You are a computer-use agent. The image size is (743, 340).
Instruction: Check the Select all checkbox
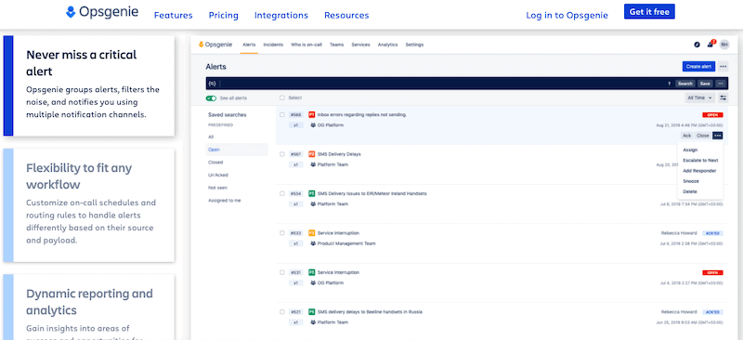click(x=282, y=98)
